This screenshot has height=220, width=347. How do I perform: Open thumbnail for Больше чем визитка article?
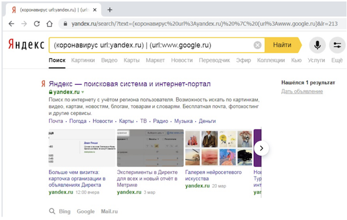point(82,148)
